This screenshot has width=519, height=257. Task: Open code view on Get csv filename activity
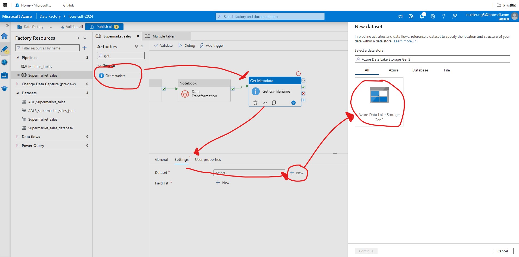(264, 103)
